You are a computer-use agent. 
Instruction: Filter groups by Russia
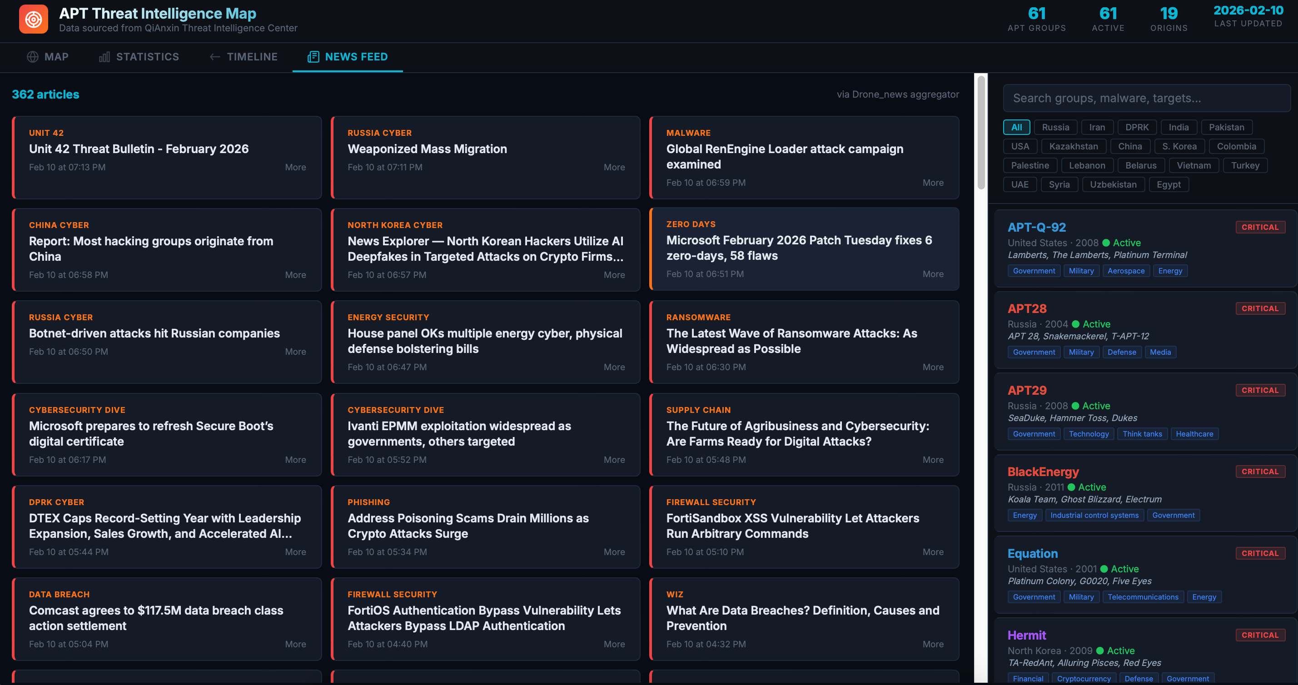click(x=1055, y=128)
